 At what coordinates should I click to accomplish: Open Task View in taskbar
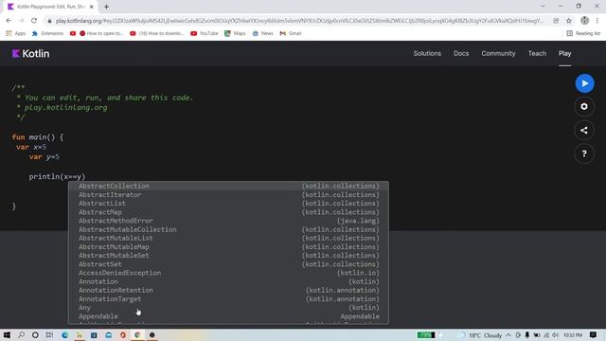pyautogui.click(x=49, y=334)
